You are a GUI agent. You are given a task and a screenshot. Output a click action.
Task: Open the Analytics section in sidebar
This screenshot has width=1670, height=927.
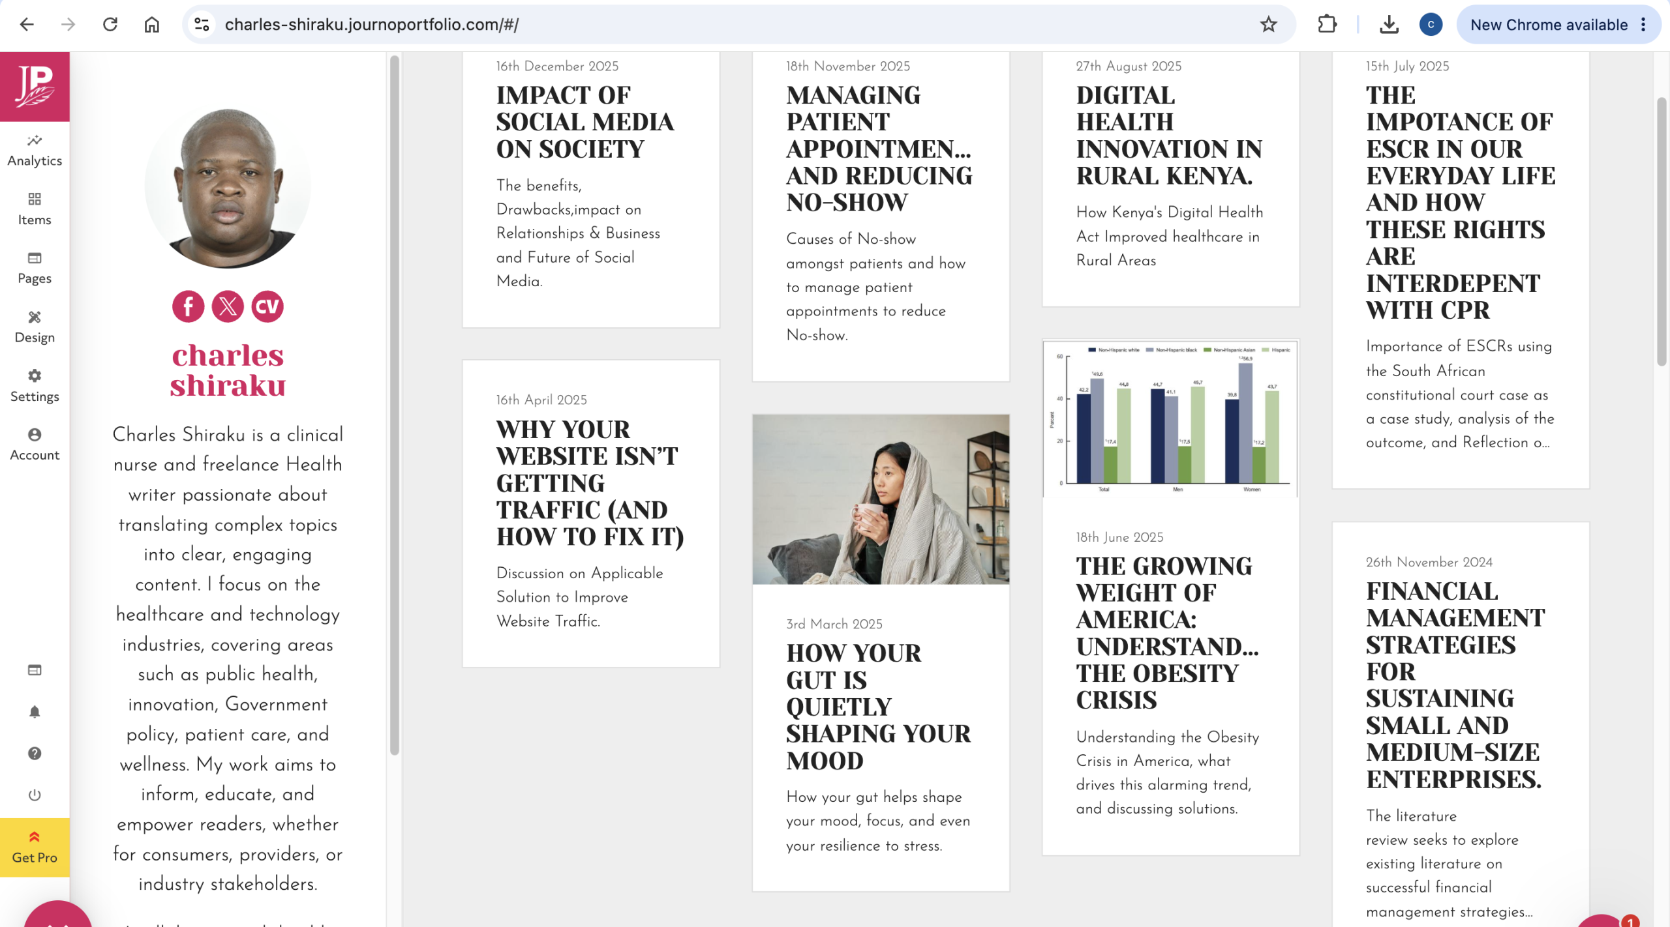pos(35,151)
